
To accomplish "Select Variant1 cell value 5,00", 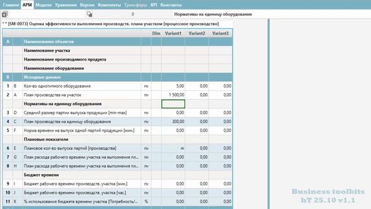I will pos(173,86).
